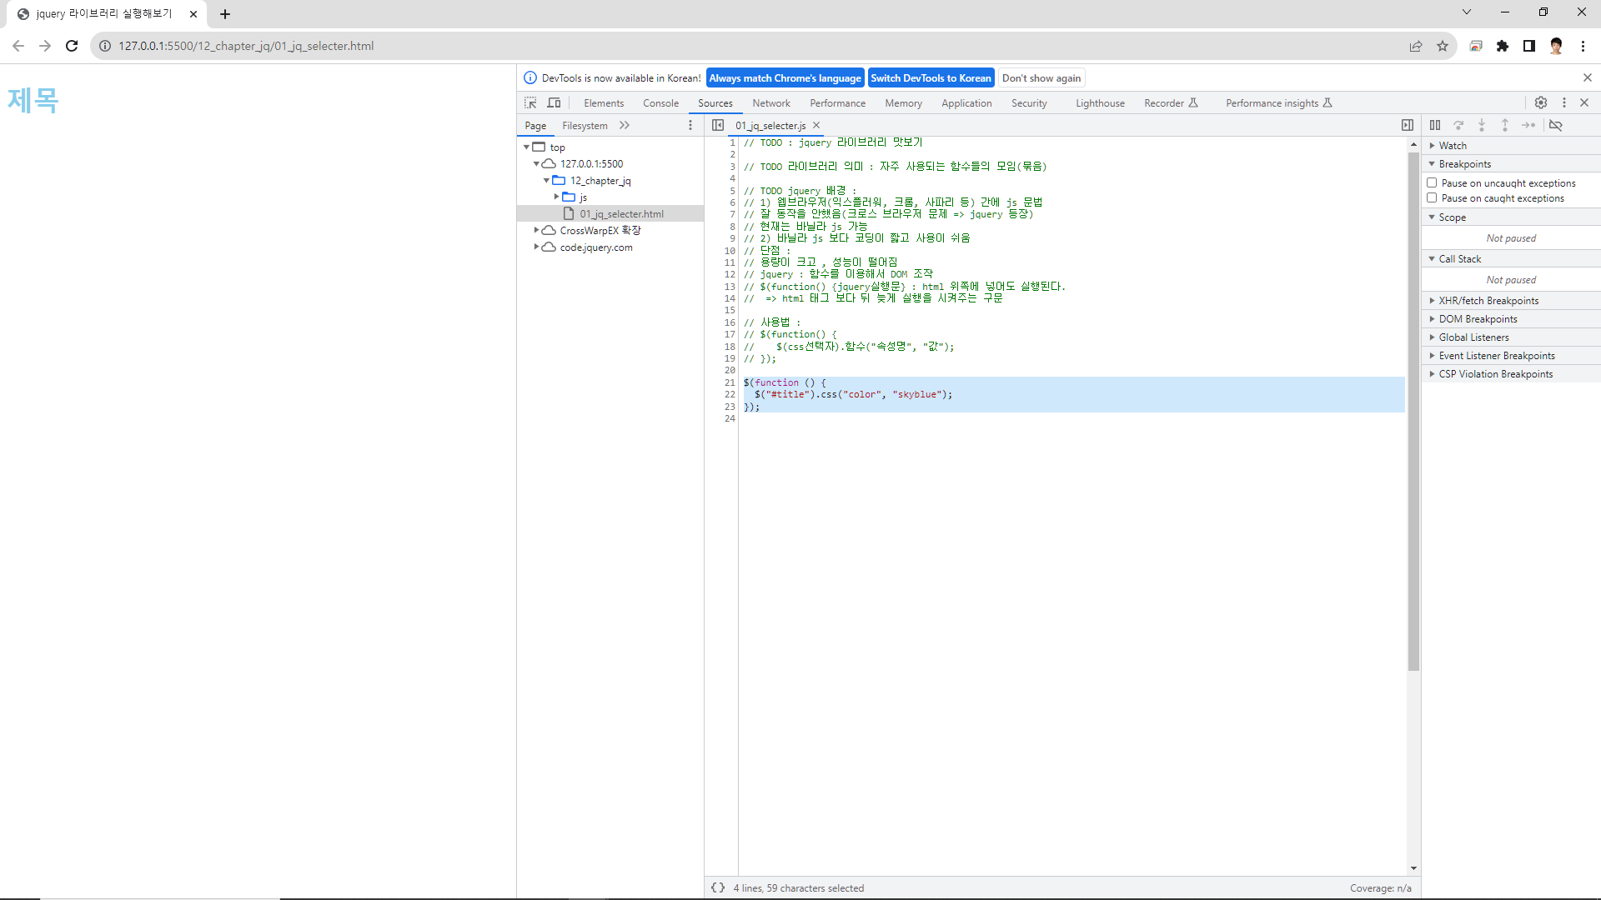This screenshot has height=900, width=1601.
Task: Toggle the device toolbar icon
Action: click(554, 102)
